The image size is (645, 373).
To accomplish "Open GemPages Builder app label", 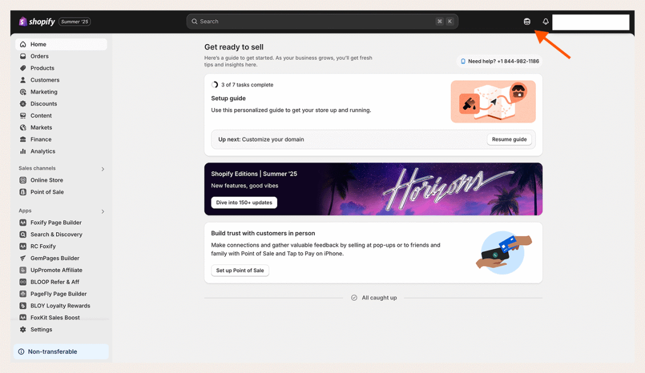I will tap(55, 258).
